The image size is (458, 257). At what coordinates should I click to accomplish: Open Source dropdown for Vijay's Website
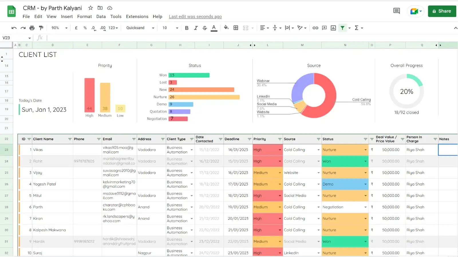[318, 173]
